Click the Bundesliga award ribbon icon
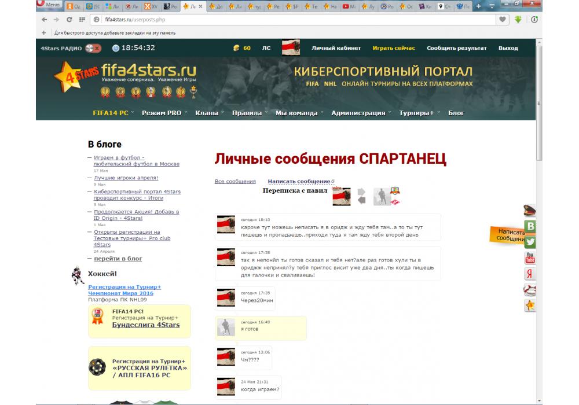 coord(97,316)
